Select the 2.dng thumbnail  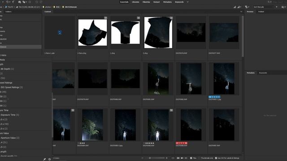pos(158,33)
